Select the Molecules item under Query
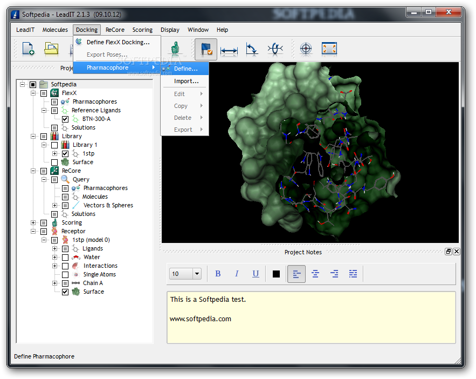Screen dimensions: 476x379 coord(95,197)
